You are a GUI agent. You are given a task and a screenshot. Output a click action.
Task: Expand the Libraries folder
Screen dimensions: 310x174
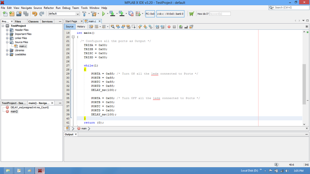point(7,50)
